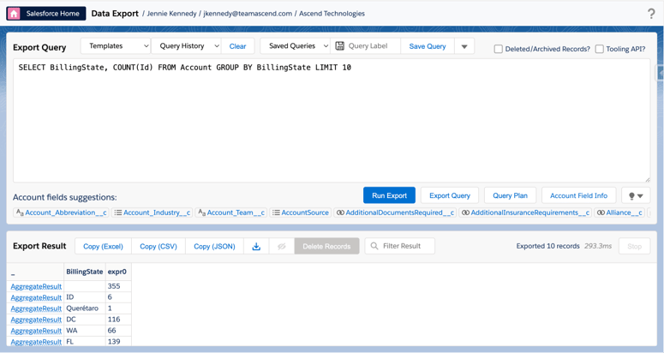Click the Export Query button

450,195
